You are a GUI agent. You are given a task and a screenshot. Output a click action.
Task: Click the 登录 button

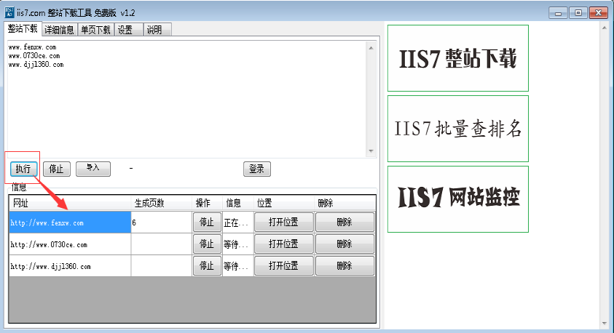point(257,169)
